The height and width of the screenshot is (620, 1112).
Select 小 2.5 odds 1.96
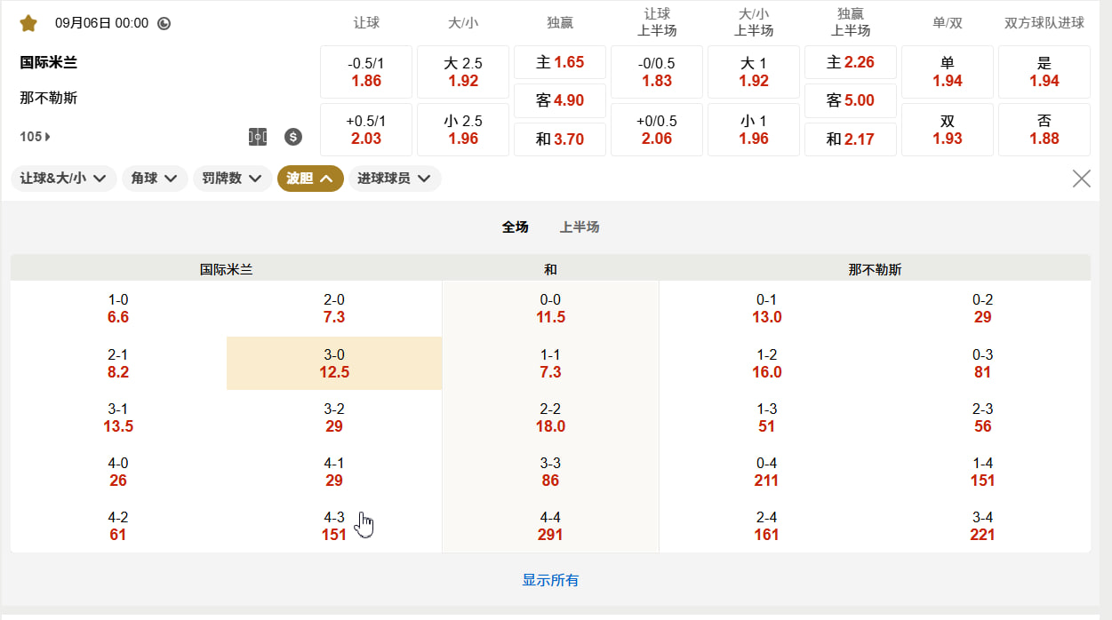463,130
